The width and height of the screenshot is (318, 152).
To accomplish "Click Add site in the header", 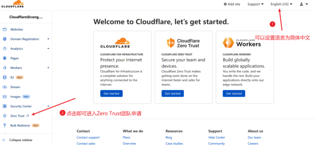I will [232, 4].
